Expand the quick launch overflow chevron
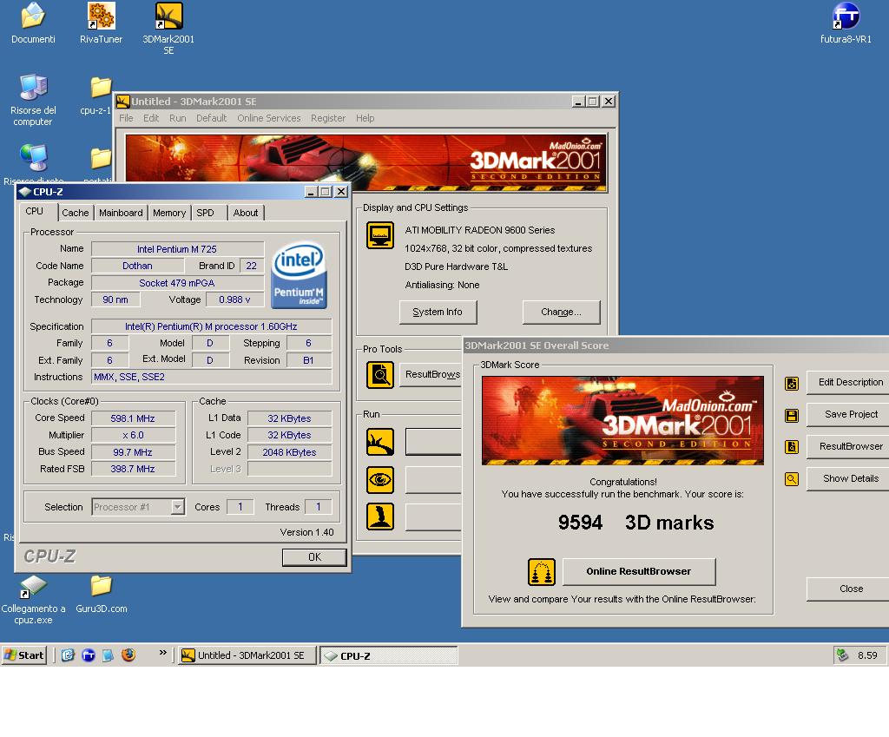The width and height of the screenshot is (889, 737). point(162,653)
